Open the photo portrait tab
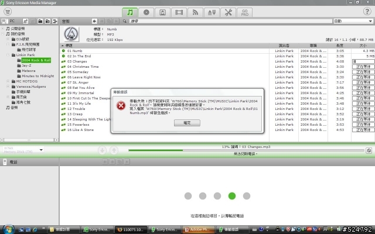Image resolution: width=375 pixels, height=234 pixels. tap(163, 12)
